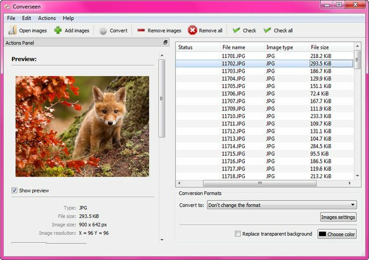Click the fox preview image
This screenshot has width=369, height=260.
click(82, 126)
